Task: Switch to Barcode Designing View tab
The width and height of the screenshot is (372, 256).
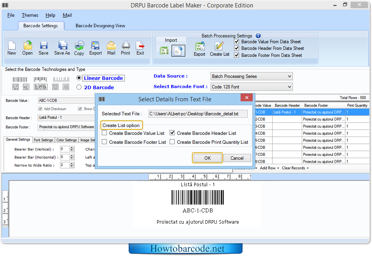Action: [x=100, y=26]
